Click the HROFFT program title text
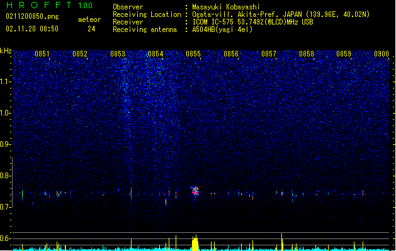The height and width of the screenshot is (251, 396). 38,5
